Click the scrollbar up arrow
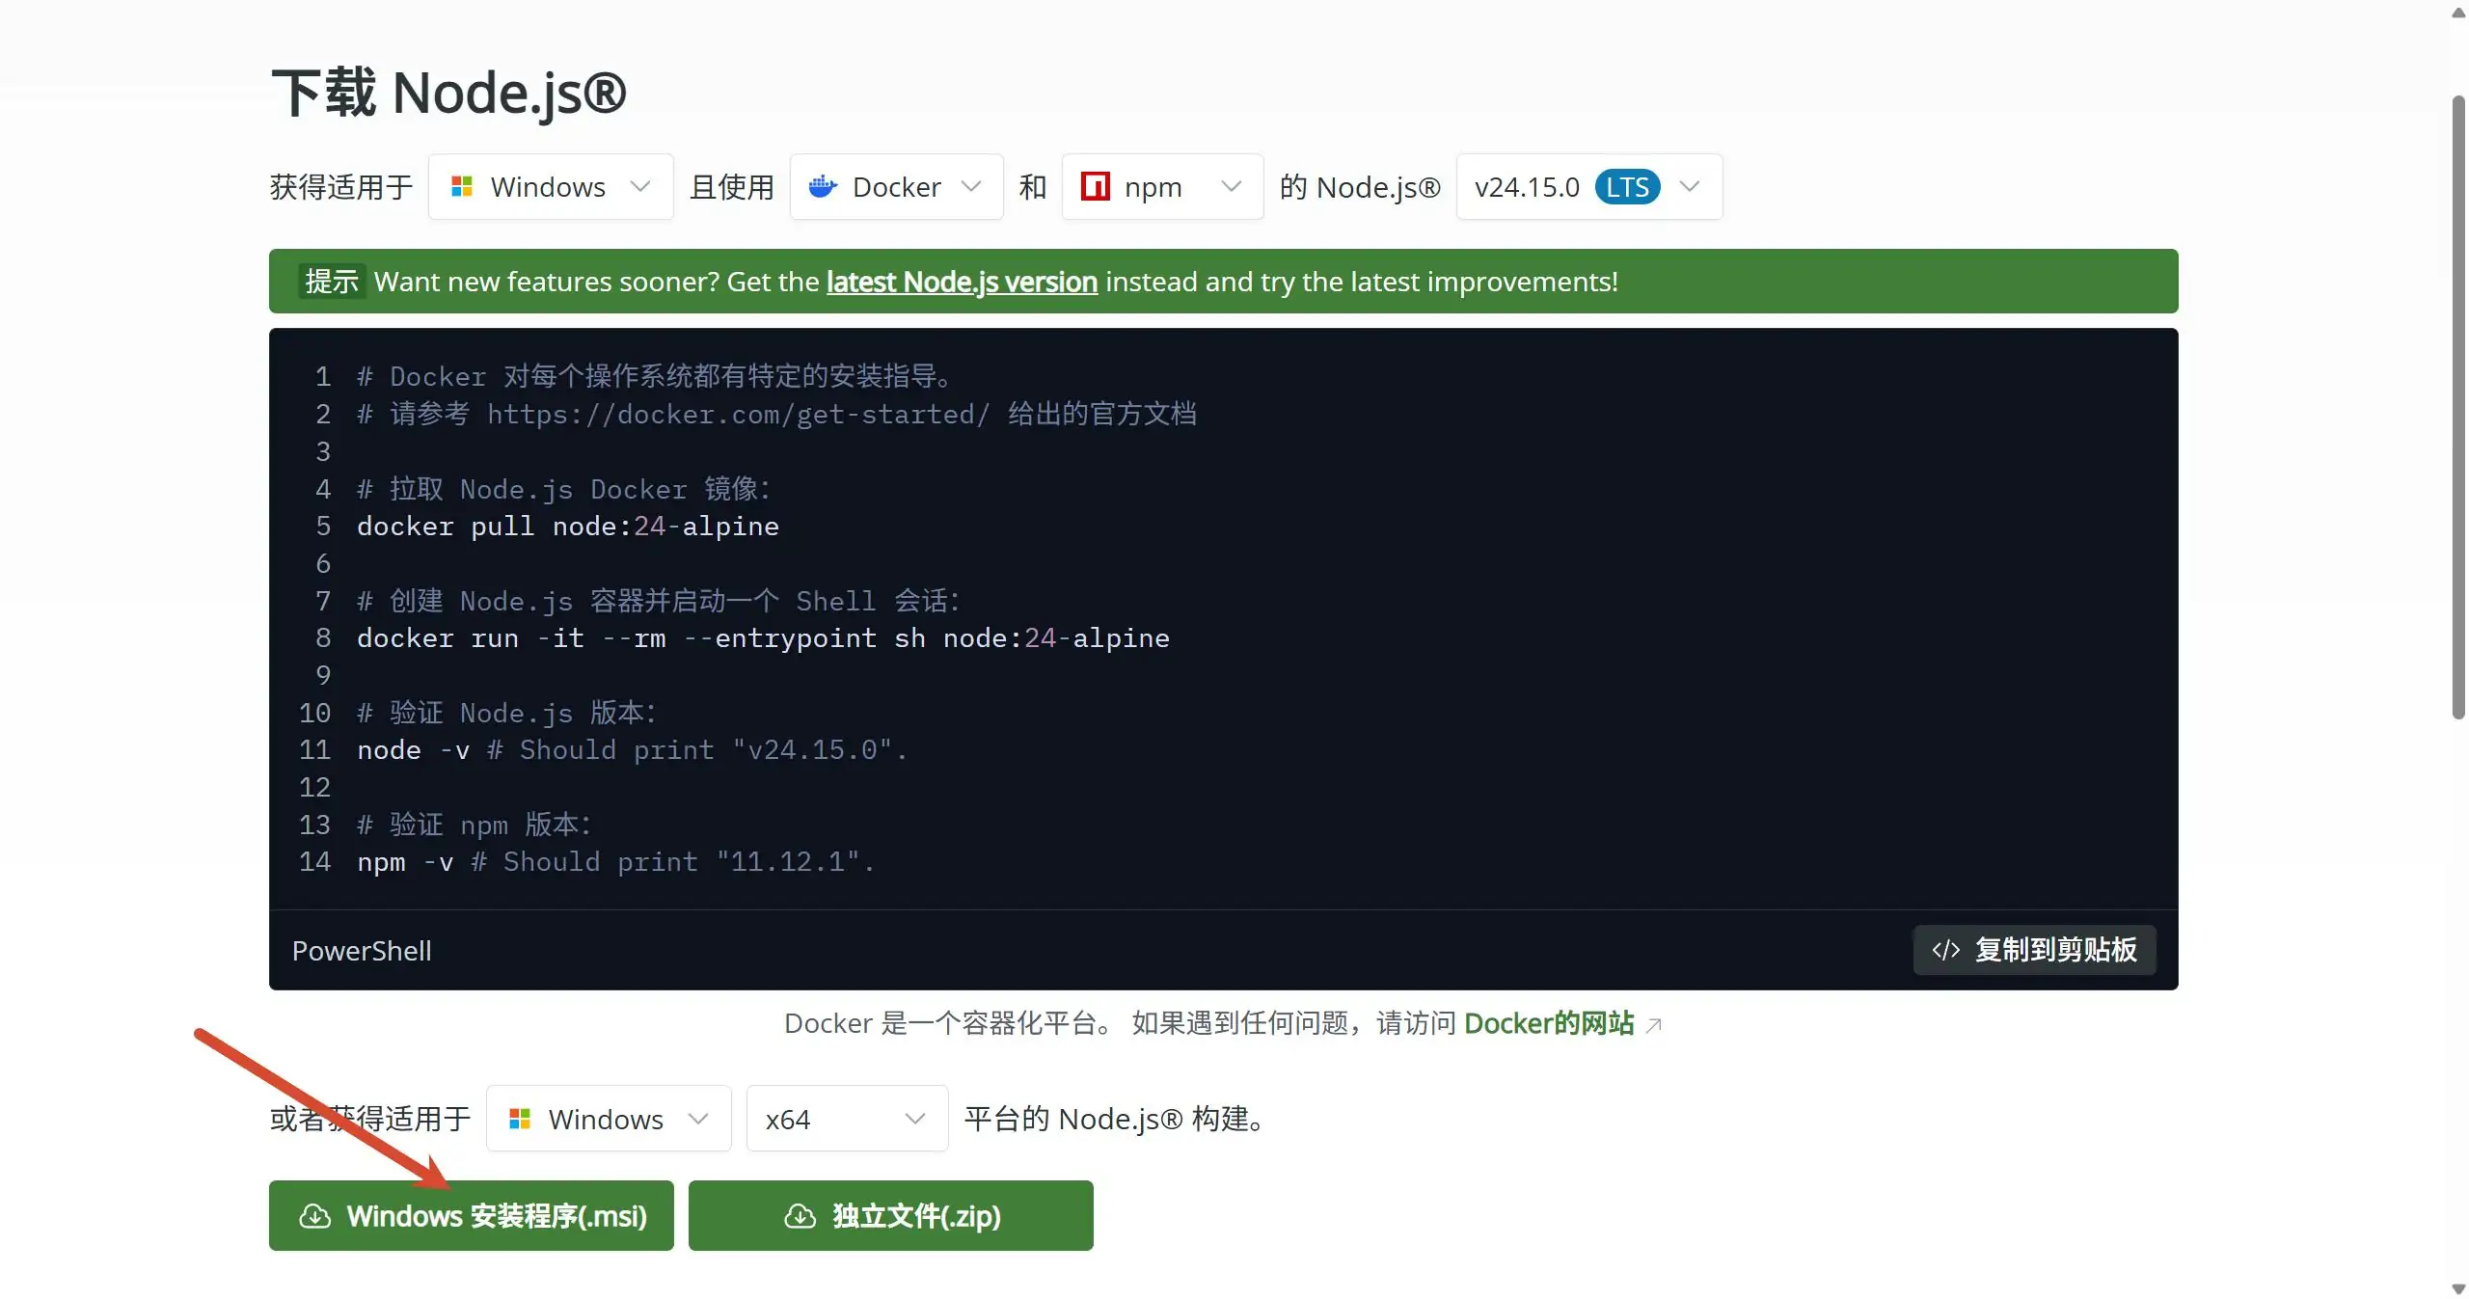2469x1299 pixels. coord(2458,12)
